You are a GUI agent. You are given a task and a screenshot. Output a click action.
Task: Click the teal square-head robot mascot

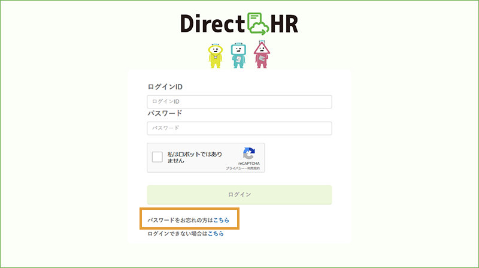point(238,55)
